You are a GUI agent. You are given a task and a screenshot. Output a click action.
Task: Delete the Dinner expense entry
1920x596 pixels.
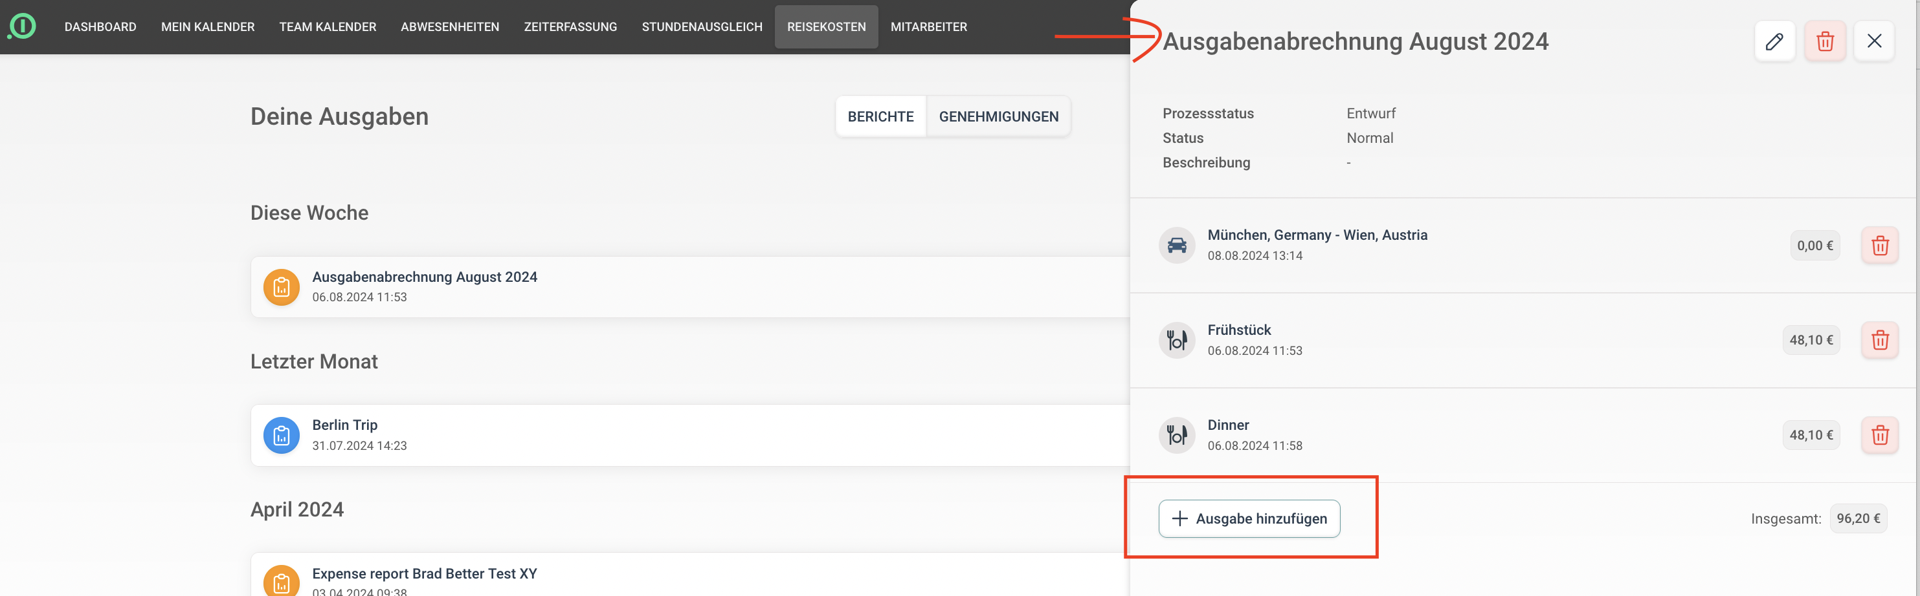point(1879,435)
